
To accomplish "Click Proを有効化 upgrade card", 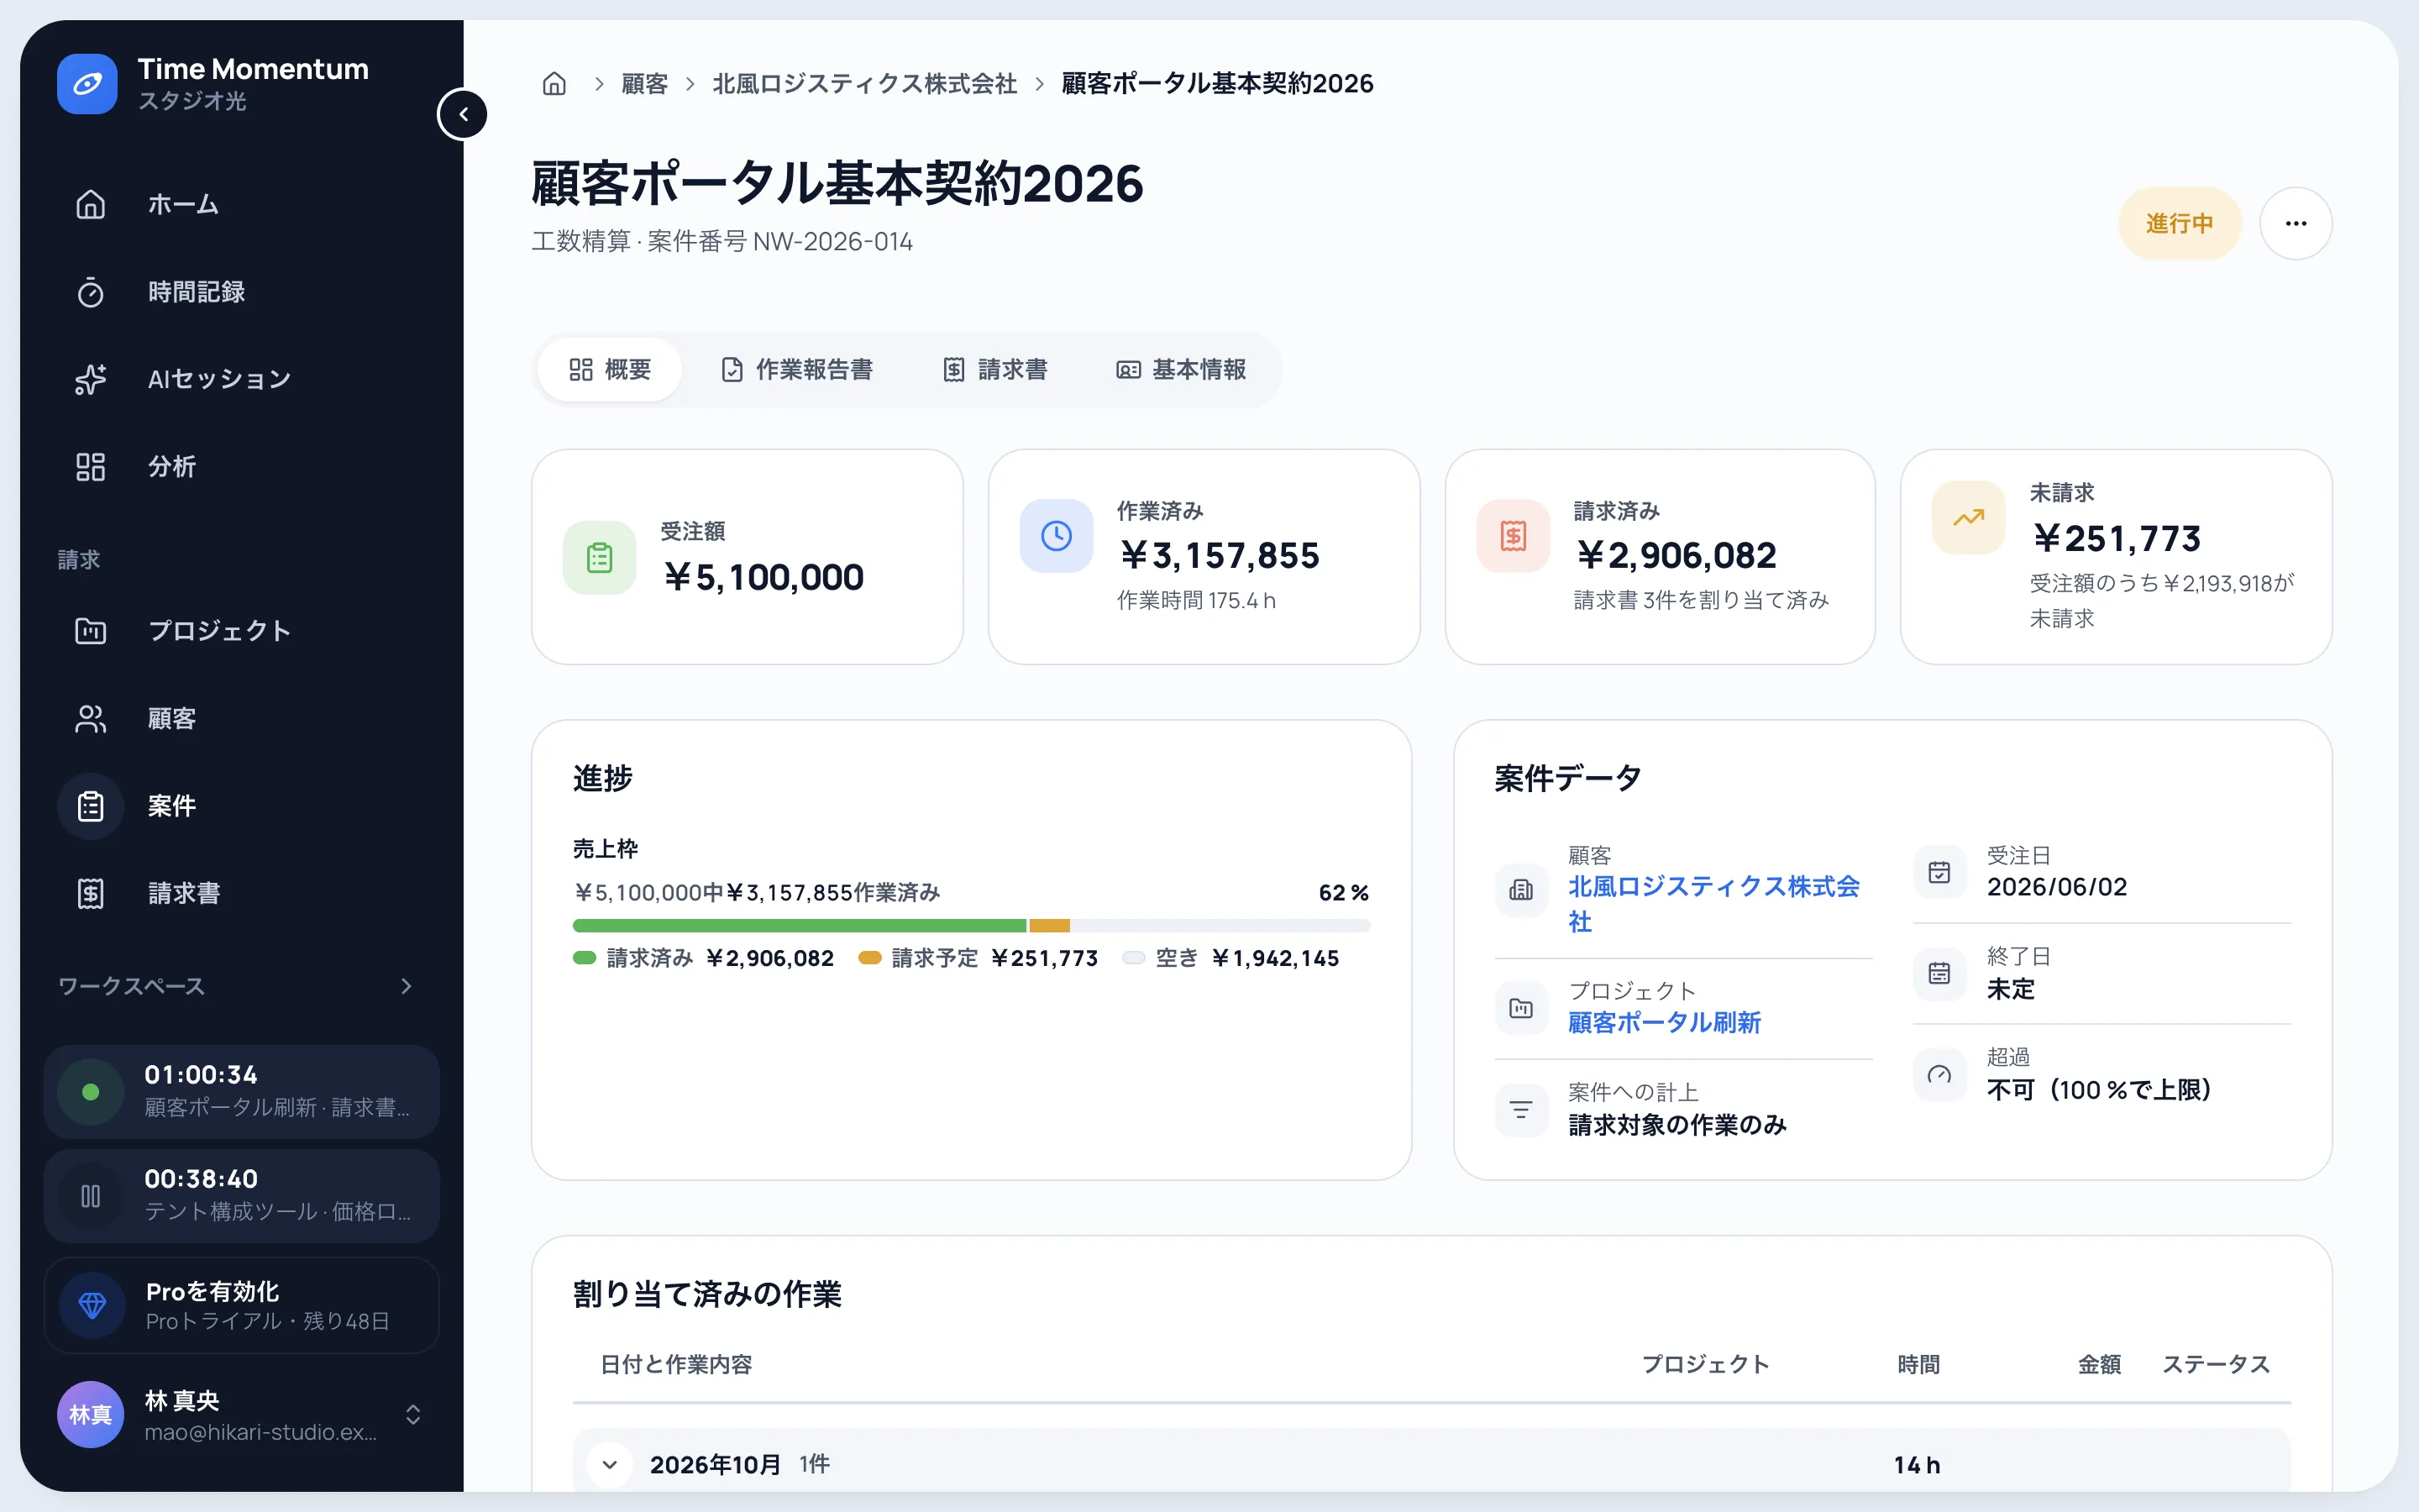I will point(242,1305).
